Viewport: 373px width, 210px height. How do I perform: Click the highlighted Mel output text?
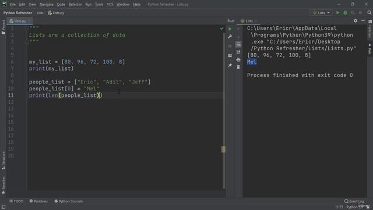click(252, 62)
